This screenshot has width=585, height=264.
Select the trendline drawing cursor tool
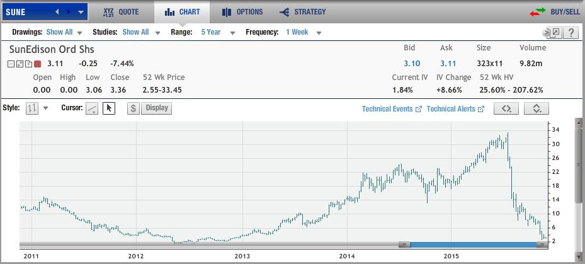[x=92, y=108]
